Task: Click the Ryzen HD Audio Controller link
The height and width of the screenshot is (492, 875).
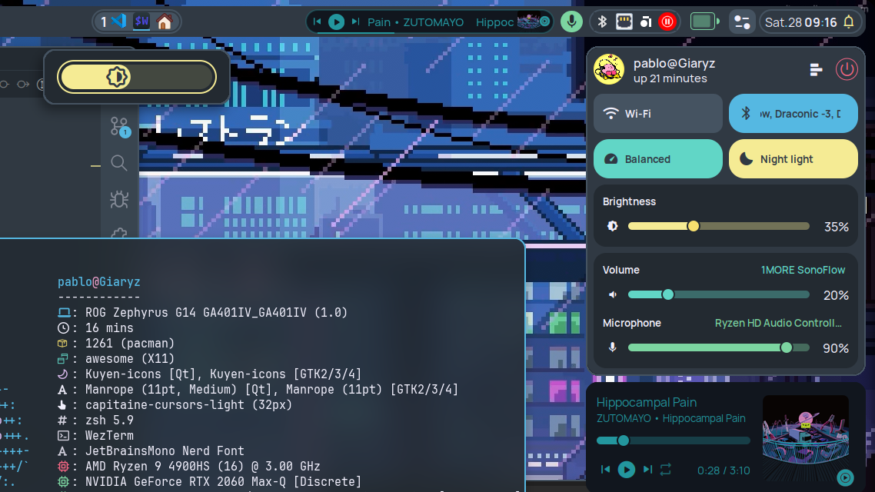Action: (777, 323)
